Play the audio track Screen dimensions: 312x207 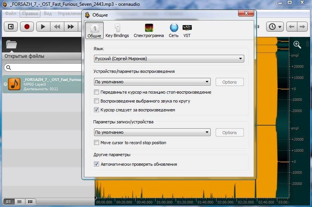43,27
